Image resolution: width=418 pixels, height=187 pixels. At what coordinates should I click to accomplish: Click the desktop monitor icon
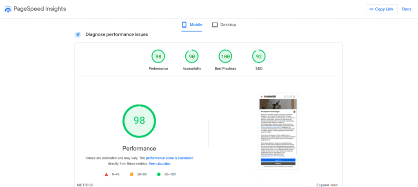[x=215, y=25]
